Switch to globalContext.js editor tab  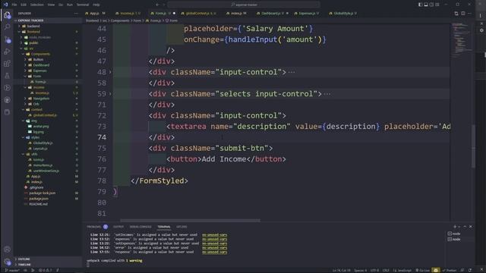click(199, 14)
